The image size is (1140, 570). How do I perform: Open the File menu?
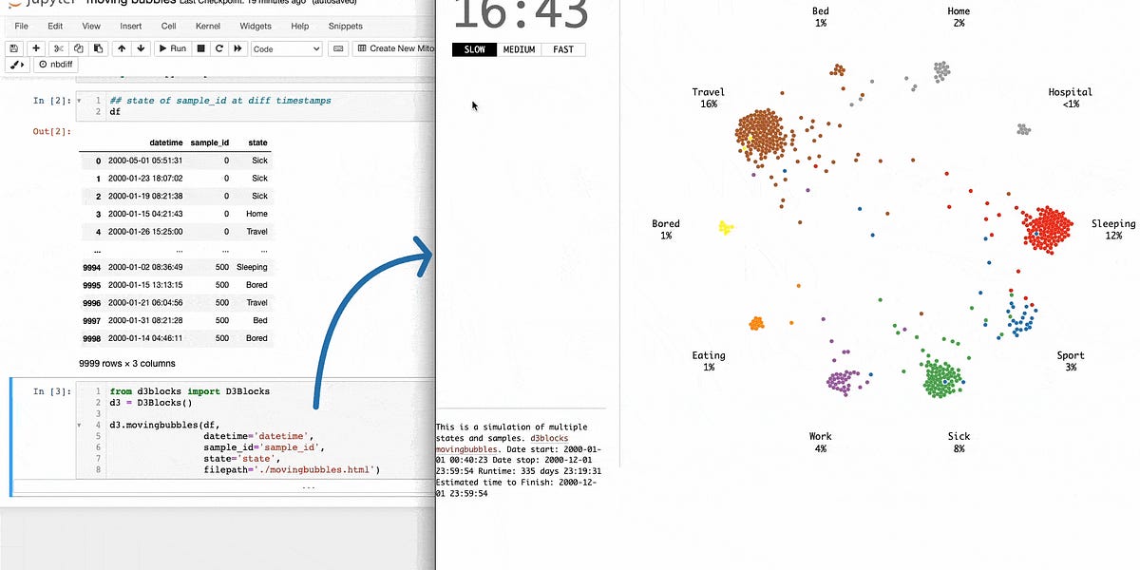[21, 26]
